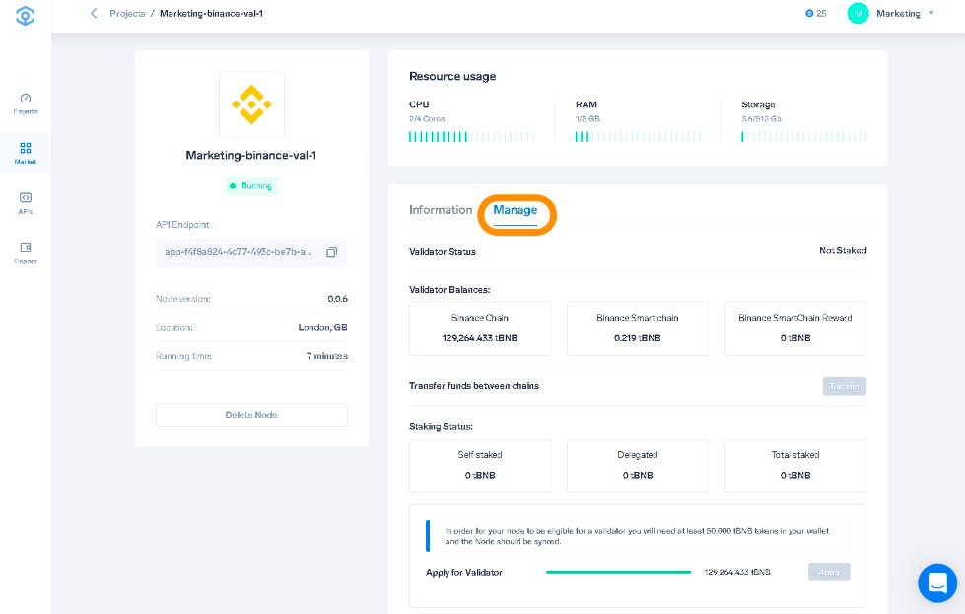Screen dimensions: 965x614
Task: Open the live chat widget
Action: click(x=936, y=582)
